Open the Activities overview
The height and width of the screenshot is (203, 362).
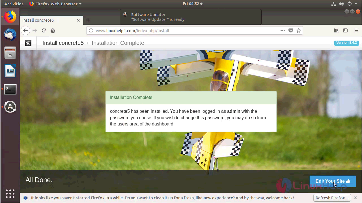[14, 4]
